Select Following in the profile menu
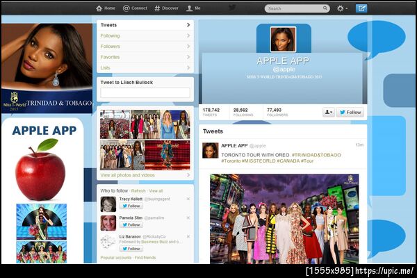Screen dimensions: 417x278 click(145, 35)
